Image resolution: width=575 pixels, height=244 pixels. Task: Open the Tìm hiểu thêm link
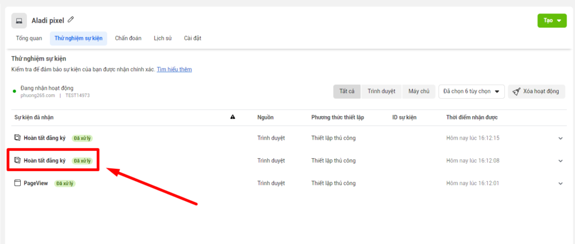(x=175, y=70)
